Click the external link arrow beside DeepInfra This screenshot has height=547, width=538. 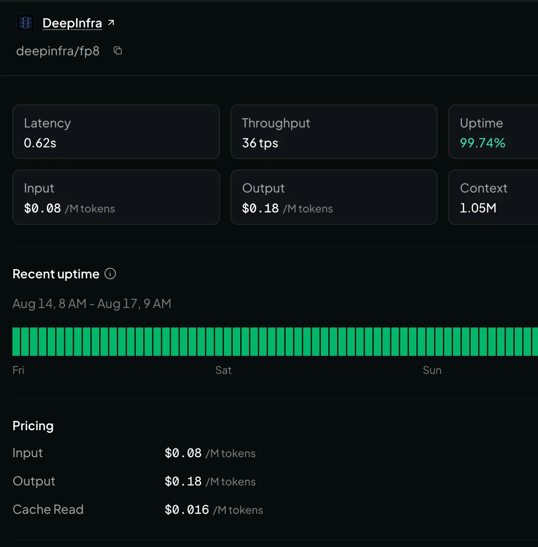click(x=111, y=23)
